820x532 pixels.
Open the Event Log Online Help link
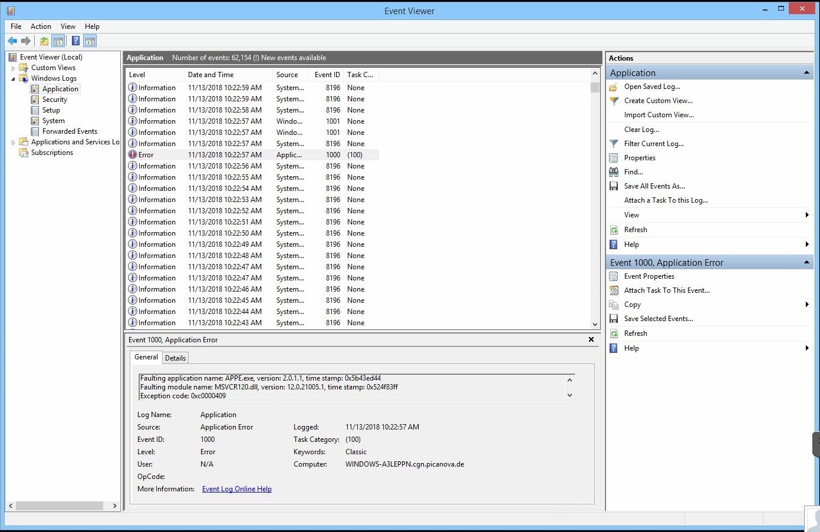pyautogui.click(x=236, y=488)
